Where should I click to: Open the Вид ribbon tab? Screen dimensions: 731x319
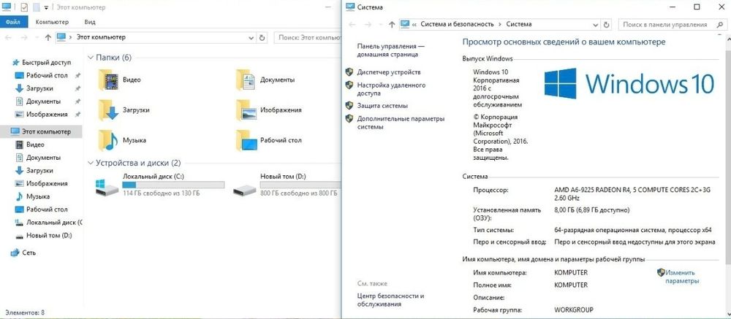pos(90,22)
